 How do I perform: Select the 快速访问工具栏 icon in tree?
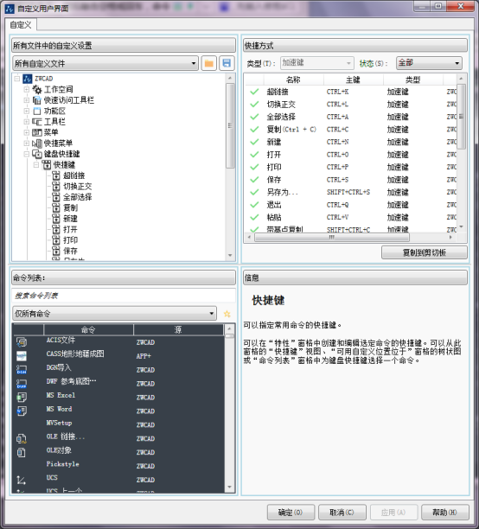[37, 100]
